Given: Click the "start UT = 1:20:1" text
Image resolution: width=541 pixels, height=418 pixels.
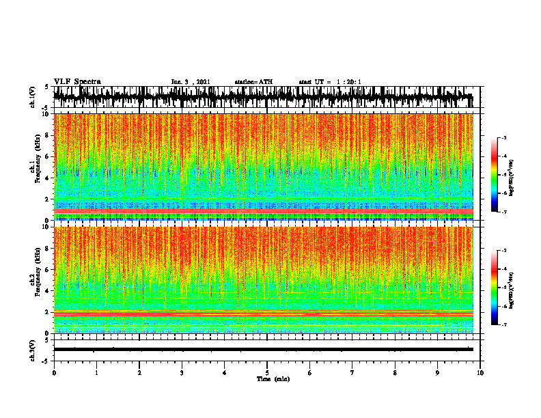Looking at the screenshot, I should [x=330, y=82].
